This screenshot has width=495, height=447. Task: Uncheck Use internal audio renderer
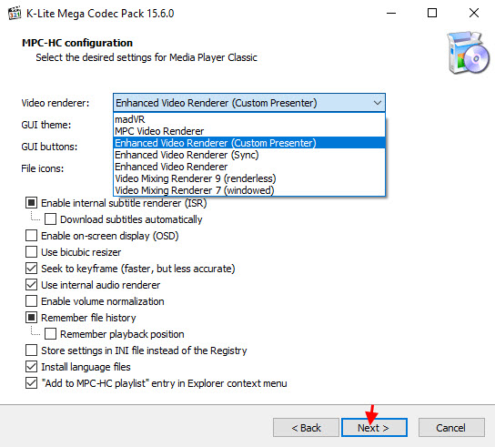click(31, 285)
